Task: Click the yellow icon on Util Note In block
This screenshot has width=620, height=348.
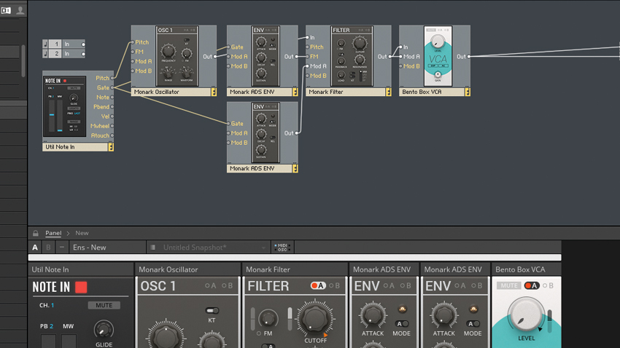Action: point(111,147)
